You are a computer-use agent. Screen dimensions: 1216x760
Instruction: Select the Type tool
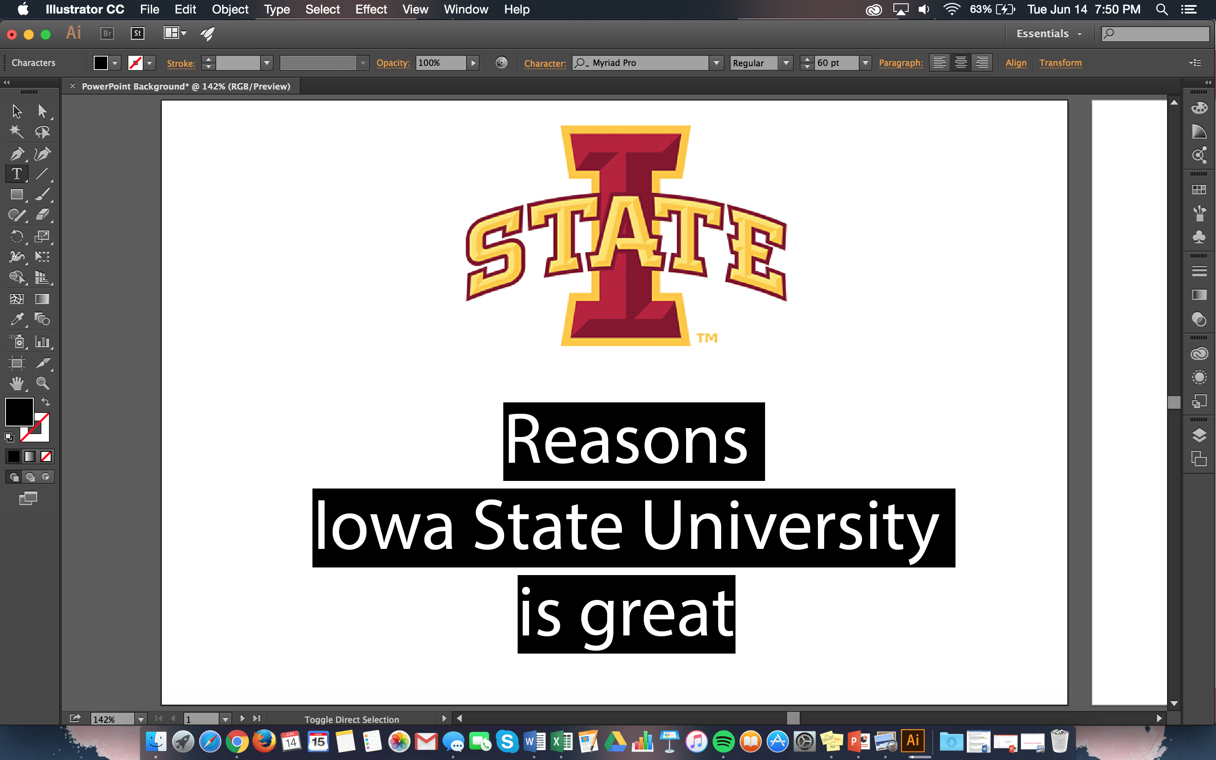(x=16, y=174)
